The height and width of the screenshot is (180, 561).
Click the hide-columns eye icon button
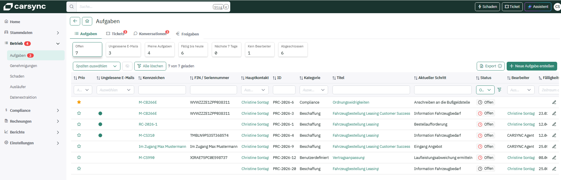127,66
